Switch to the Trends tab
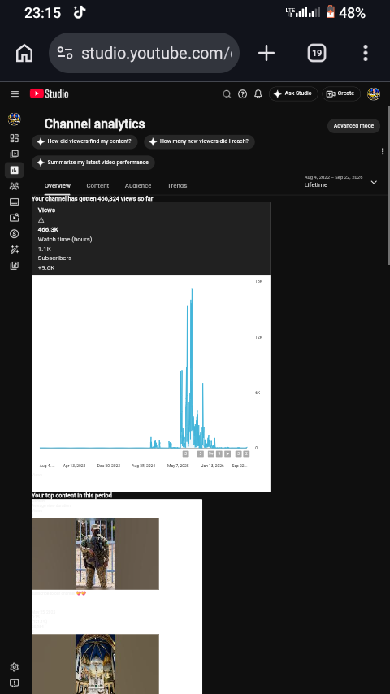The image size is (390, 694). (177, 185)
